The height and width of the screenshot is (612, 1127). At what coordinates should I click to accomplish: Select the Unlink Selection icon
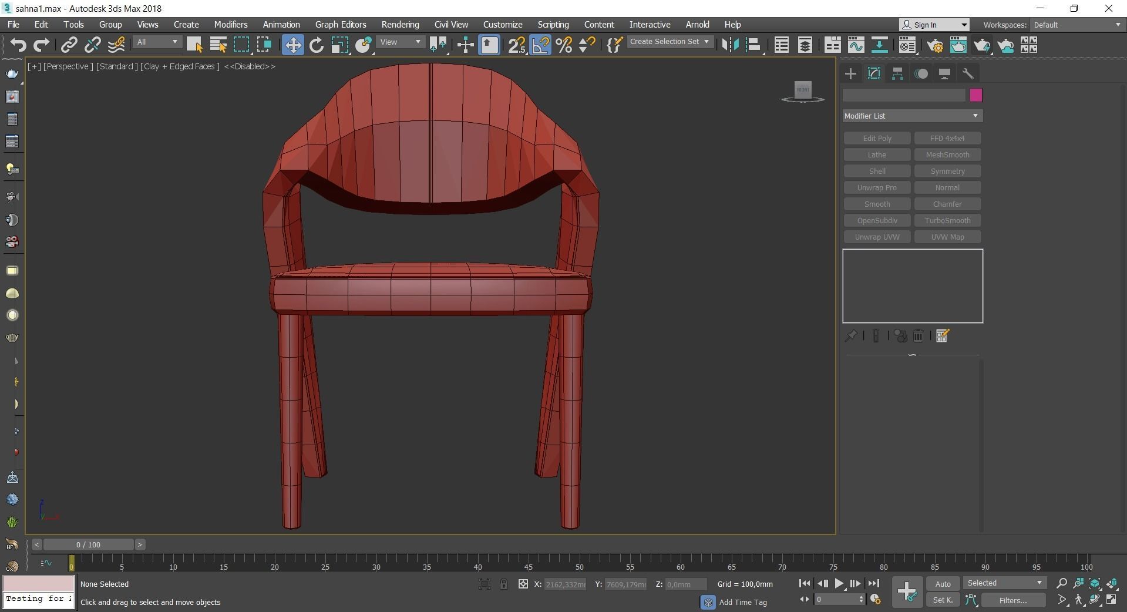click(x=92, y=45)
